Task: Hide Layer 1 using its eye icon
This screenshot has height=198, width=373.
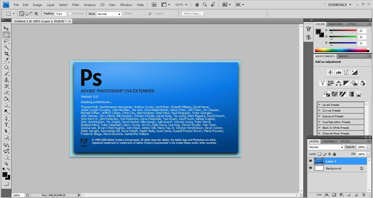Action: pos(310,161)
